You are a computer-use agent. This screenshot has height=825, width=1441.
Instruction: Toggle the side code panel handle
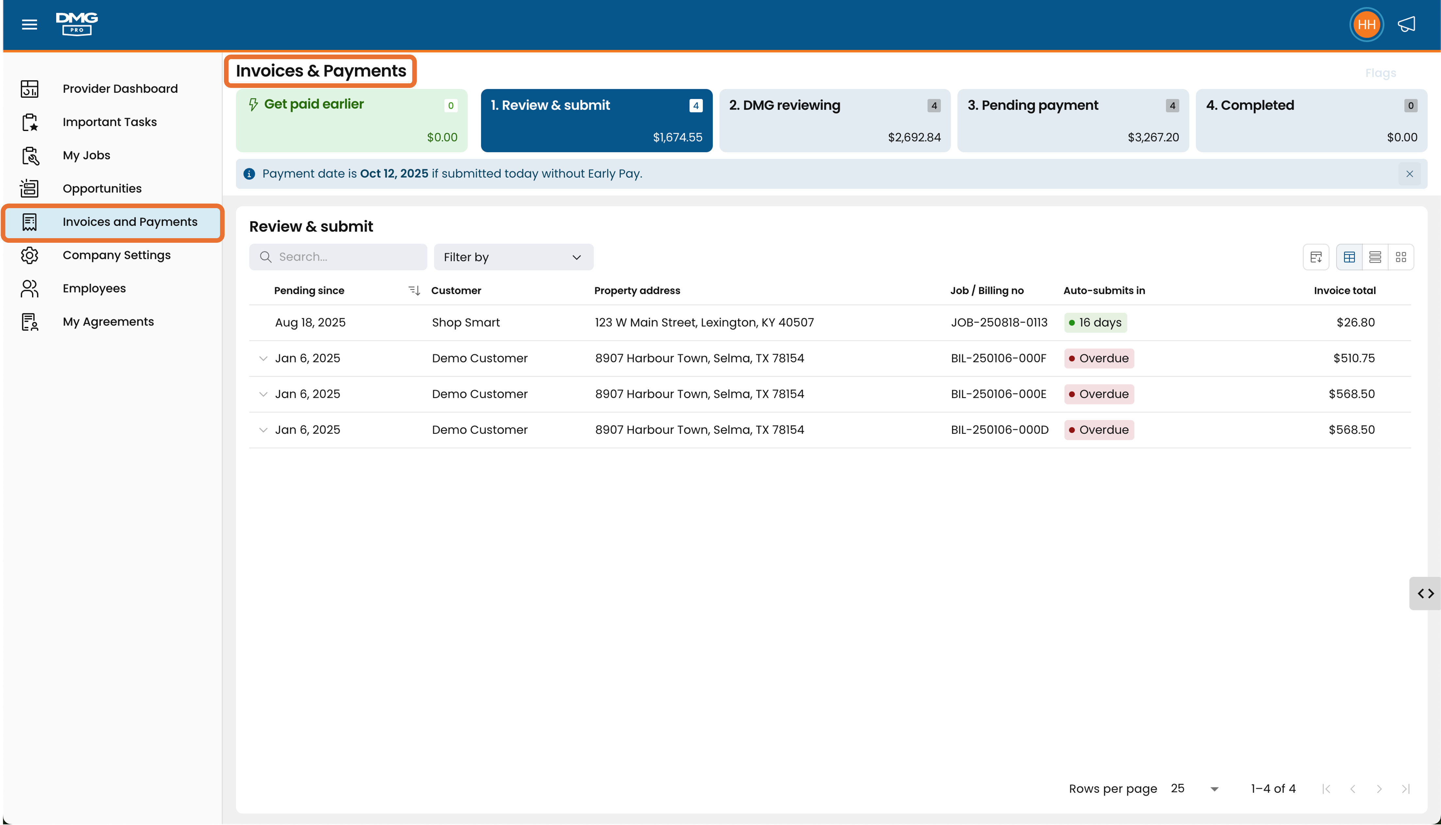1426,593
